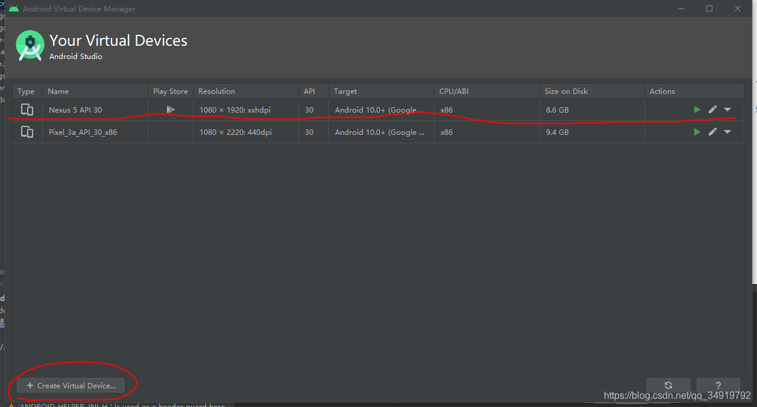Image resolution: width=757 pixels, height=407 pixels.
Task: Sort by API column header
Action: tap(313, 91)
